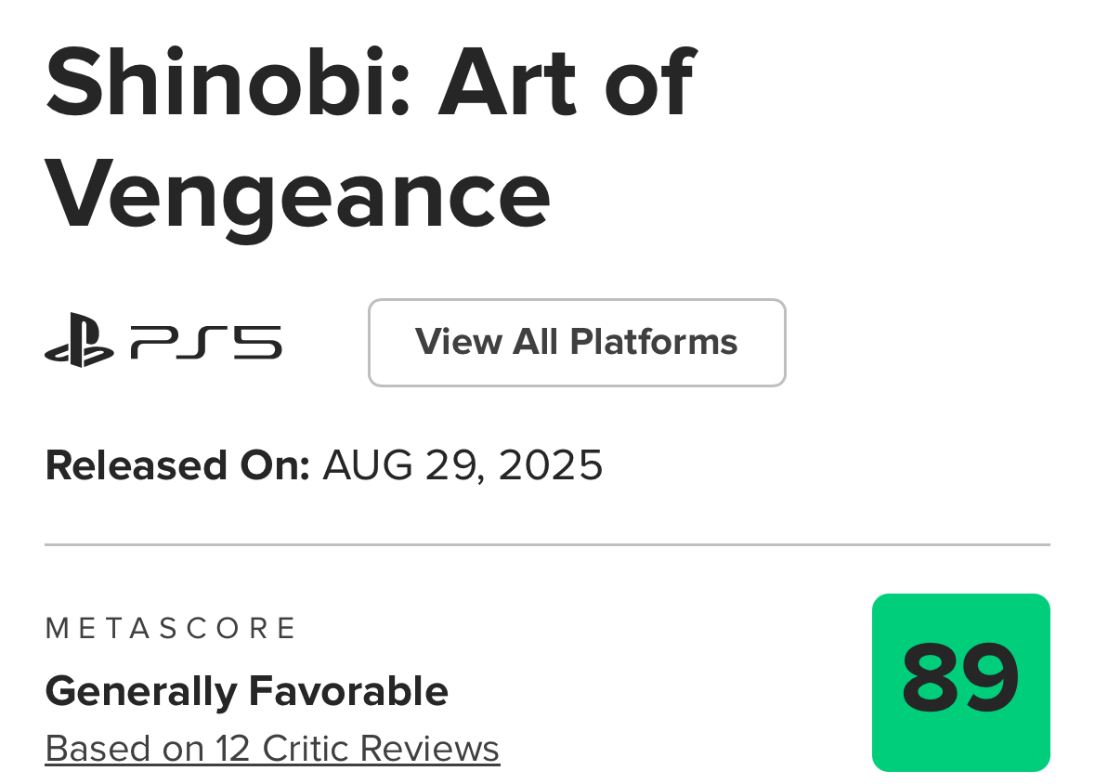The image size is (1095, 784).
Task: Click the green 89 Metascore badge
Action: pyautogui.click(x=961, y=683)
